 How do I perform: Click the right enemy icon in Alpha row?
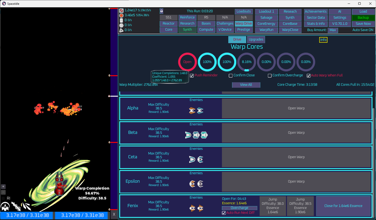pyautogui.click(x=200, y=110)
